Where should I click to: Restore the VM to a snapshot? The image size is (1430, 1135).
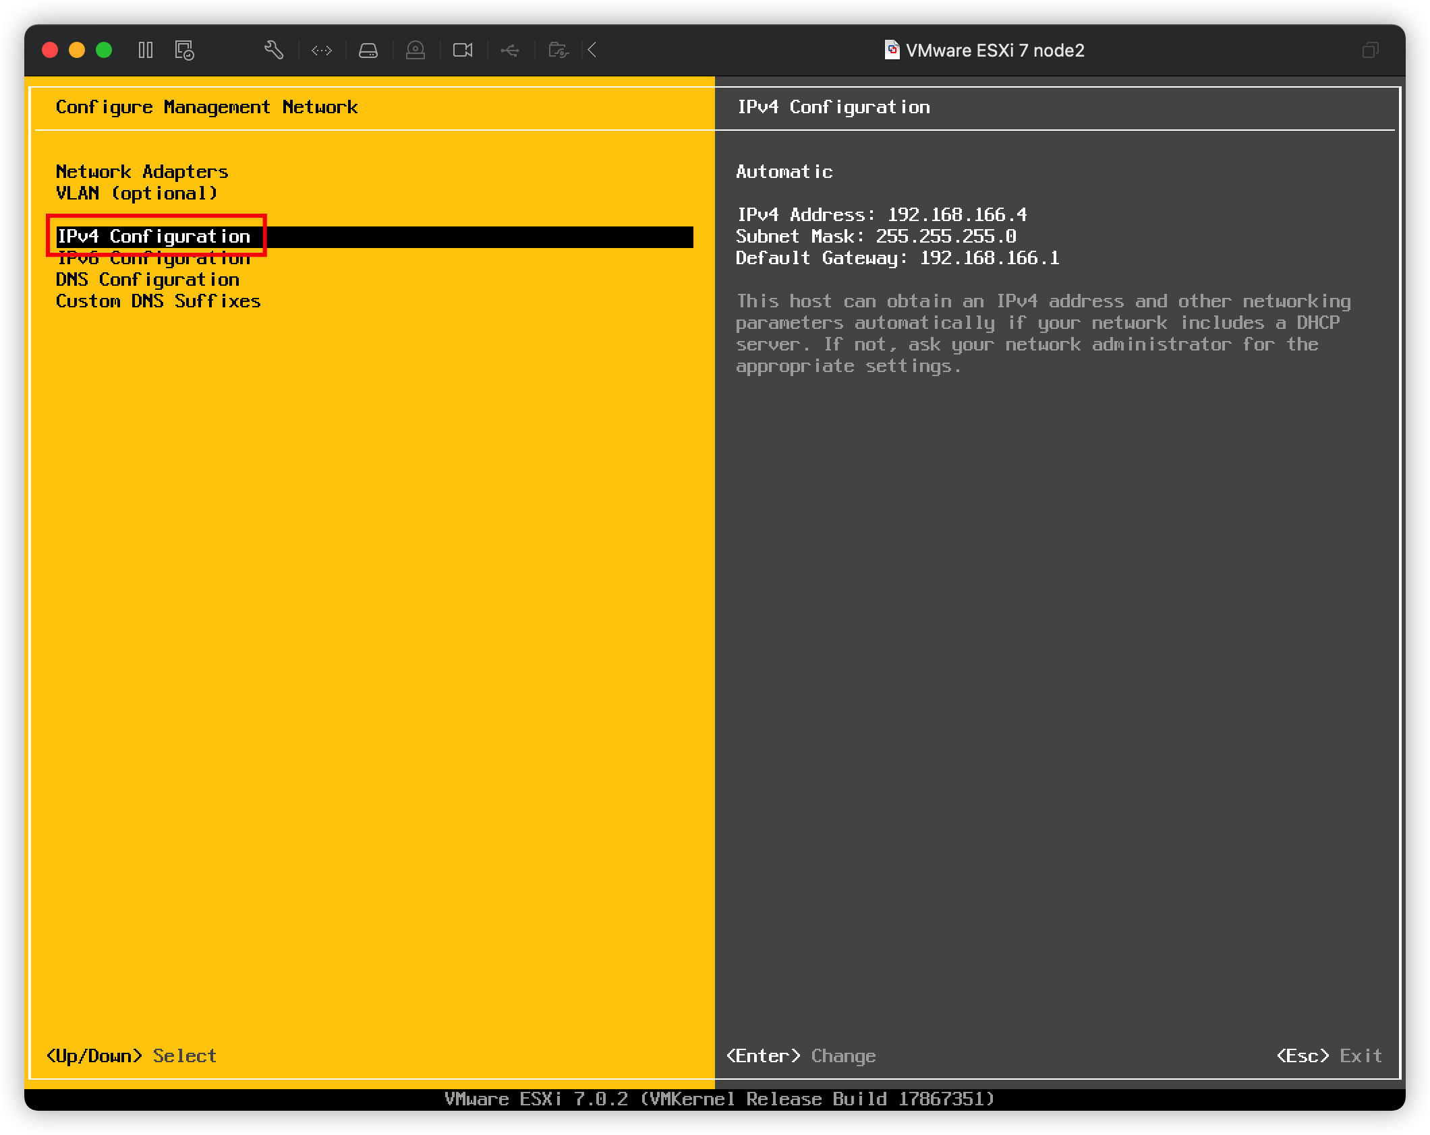click(183, 50)
